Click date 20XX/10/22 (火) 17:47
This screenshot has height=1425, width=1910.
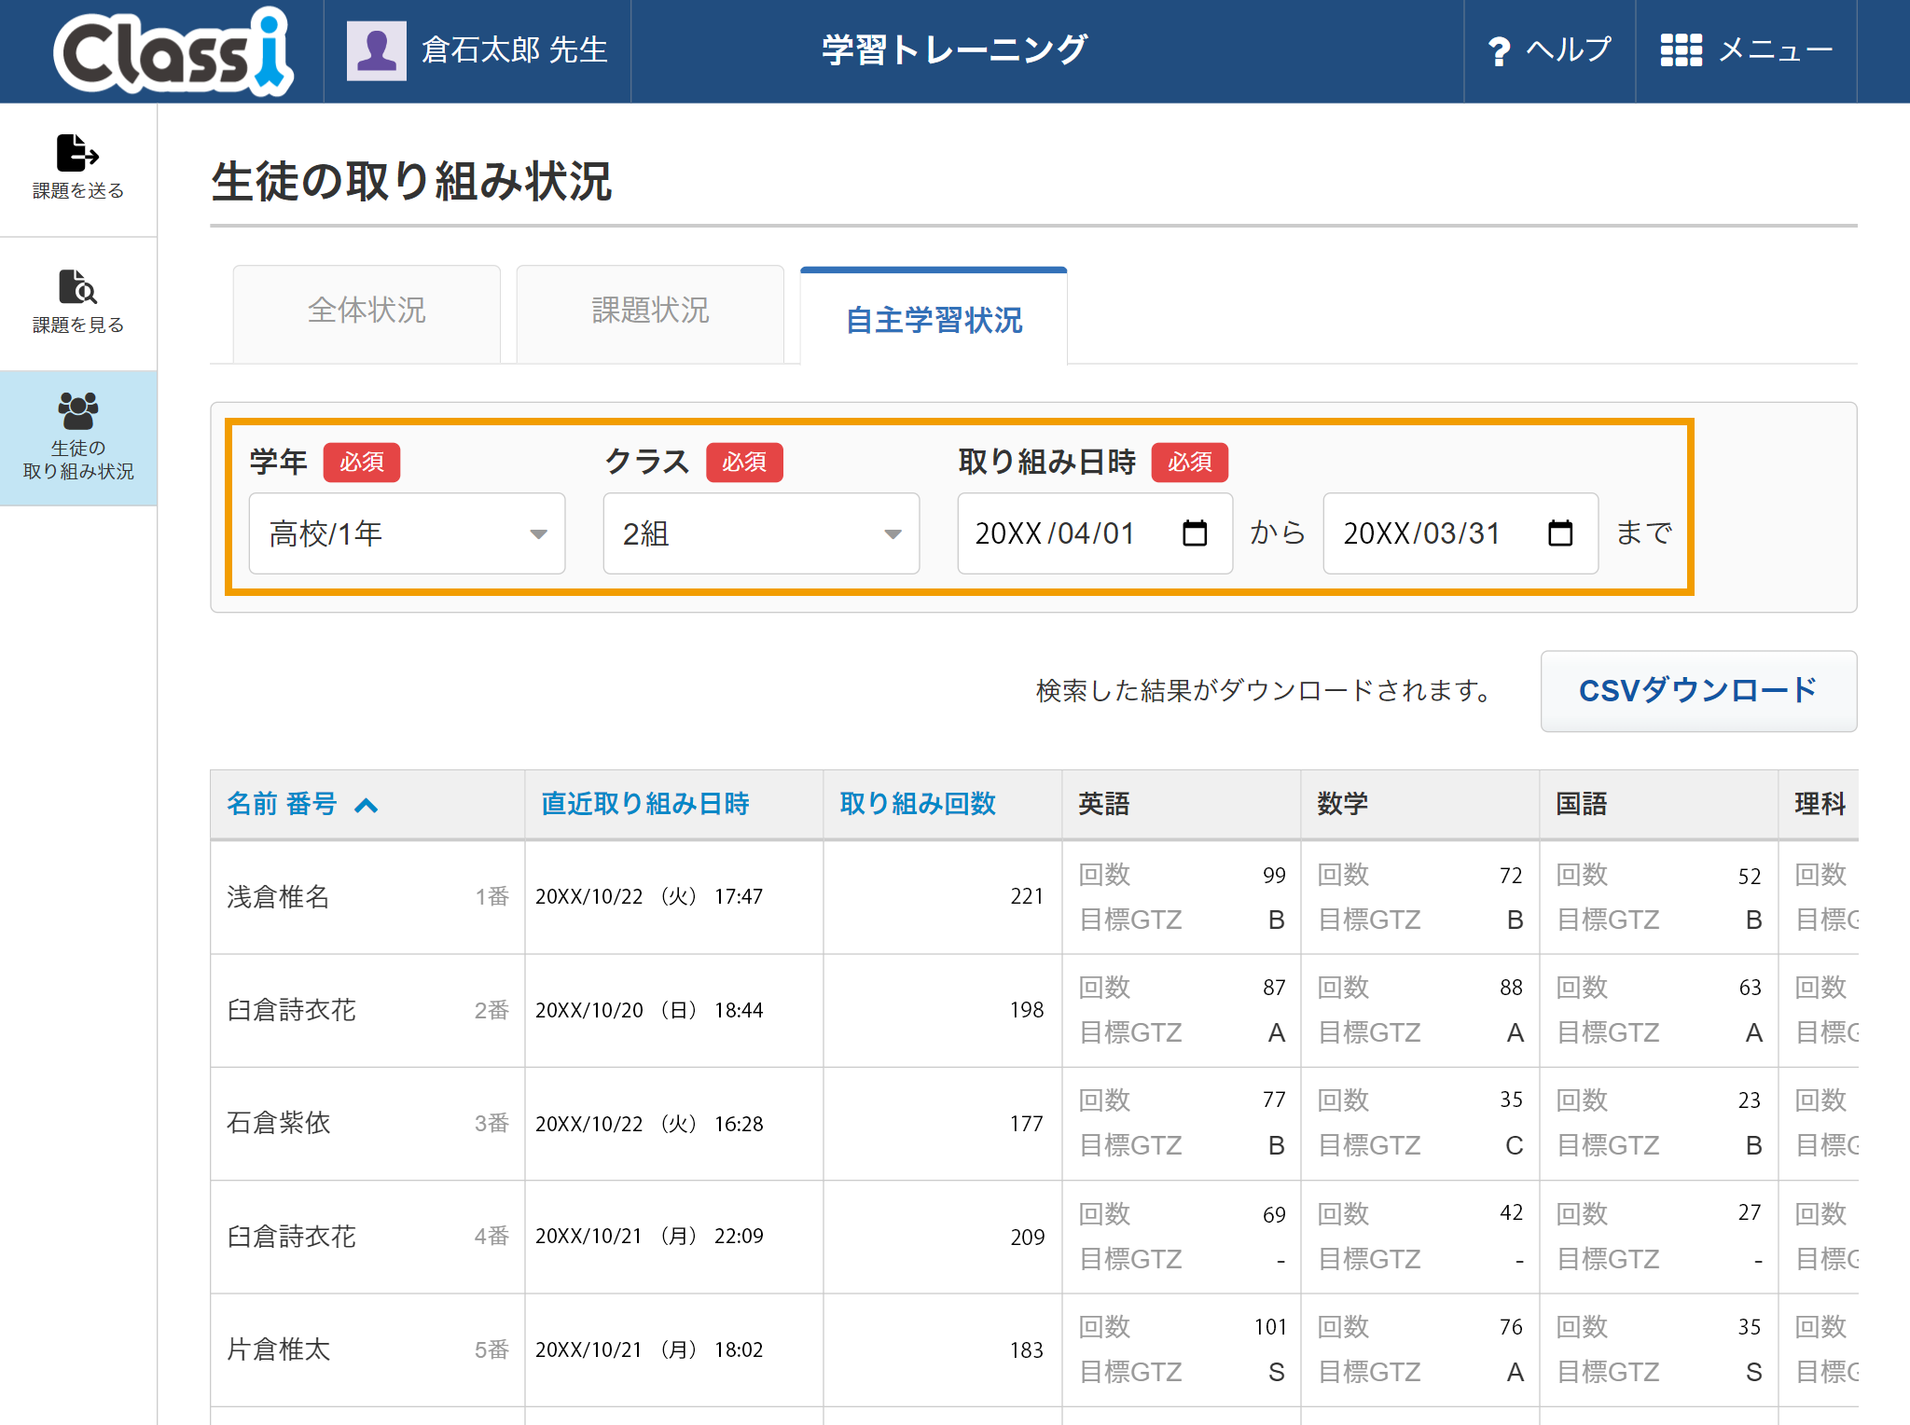tap(649, 897)
